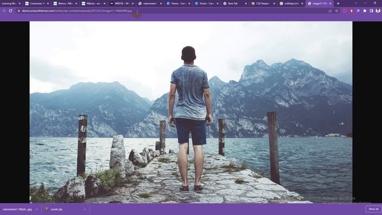Open the red microphone extension icon

pyautogui.click(x=352, y=11)
